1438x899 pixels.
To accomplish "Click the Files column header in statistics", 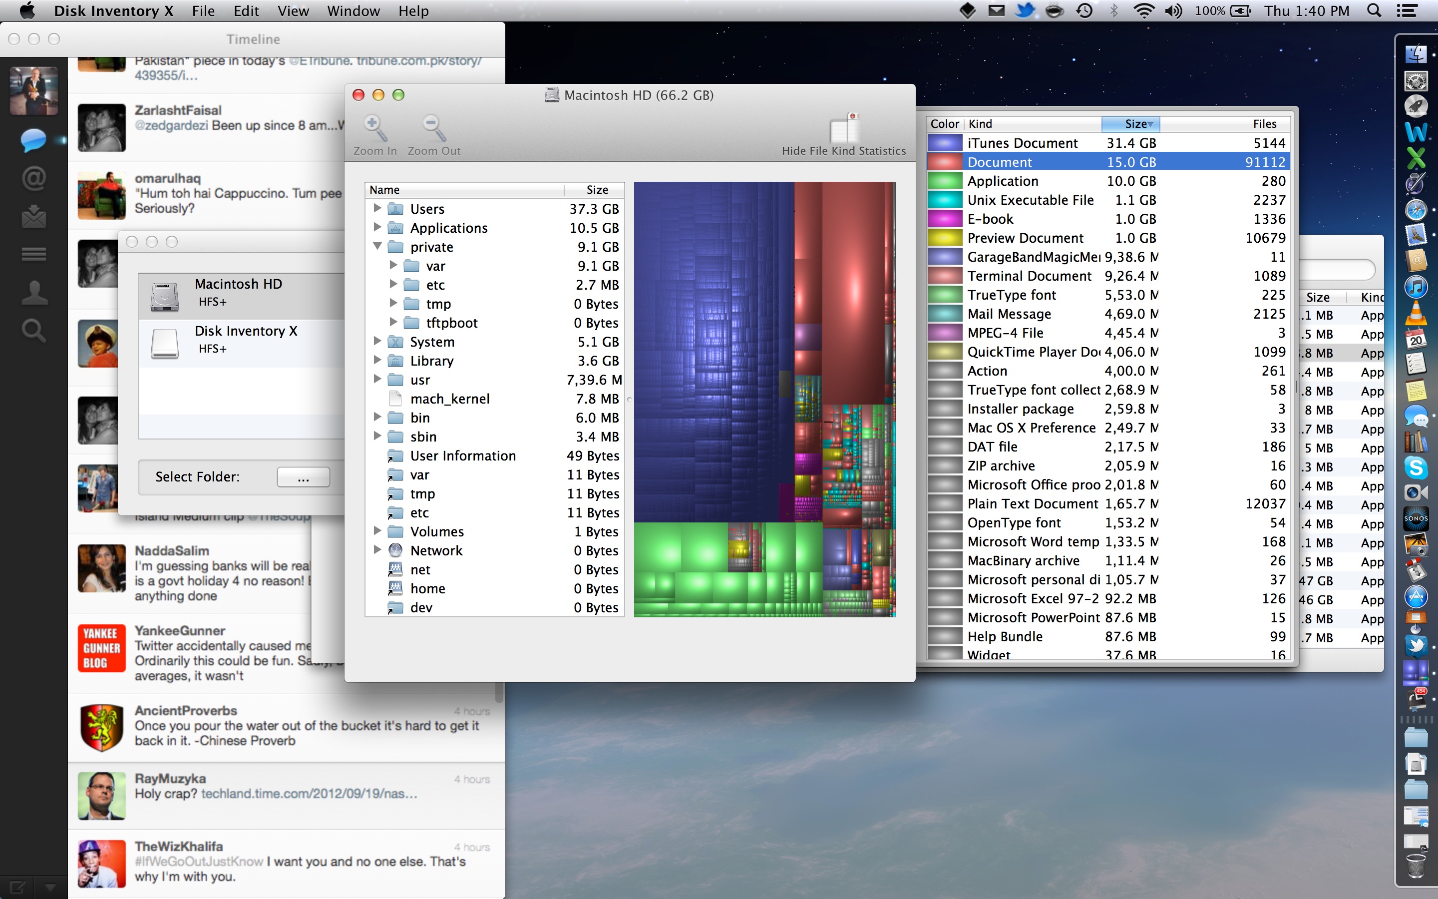I will pos(1224,124).
